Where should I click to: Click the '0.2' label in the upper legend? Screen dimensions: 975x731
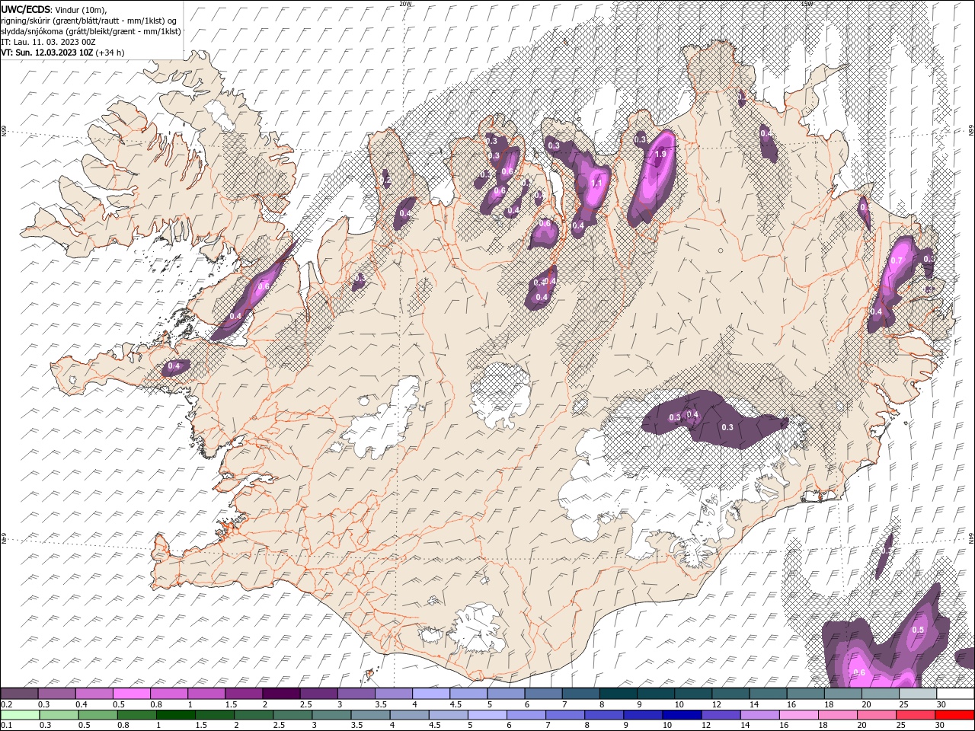tap(6, 704)
